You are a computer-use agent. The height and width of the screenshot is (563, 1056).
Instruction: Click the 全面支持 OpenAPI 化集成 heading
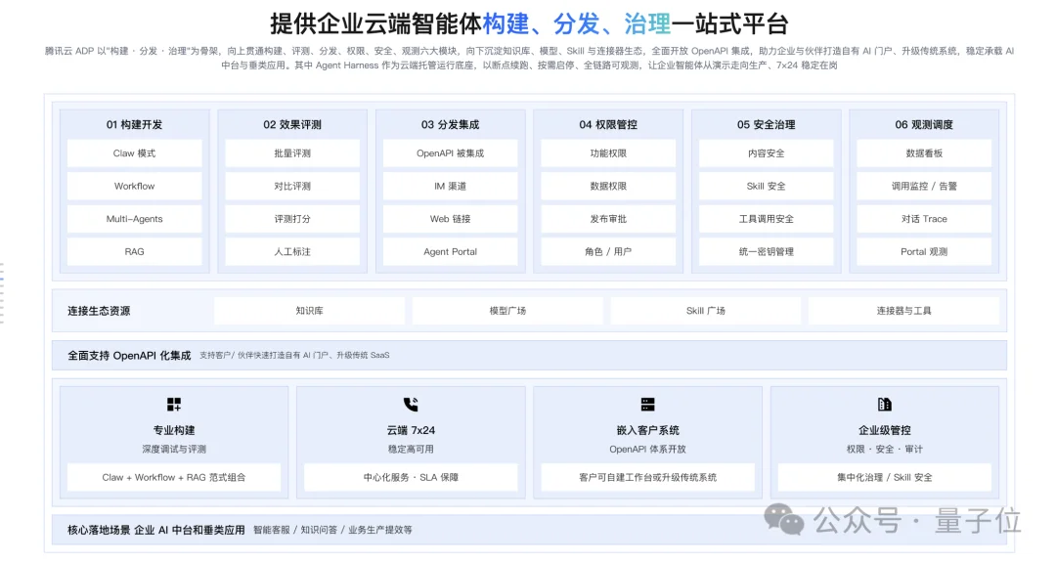coord(129,356)
